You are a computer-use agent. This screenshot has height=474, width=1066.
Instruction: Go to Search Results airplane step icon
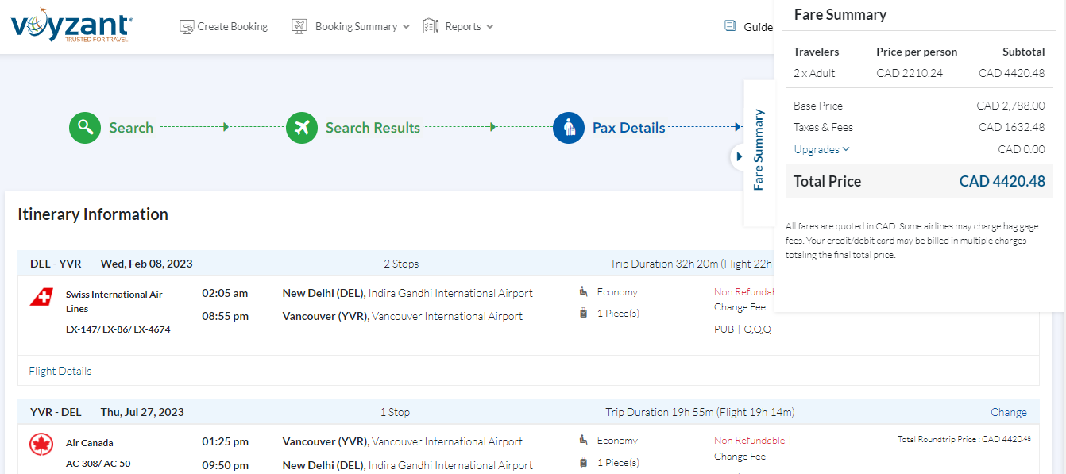302,128
